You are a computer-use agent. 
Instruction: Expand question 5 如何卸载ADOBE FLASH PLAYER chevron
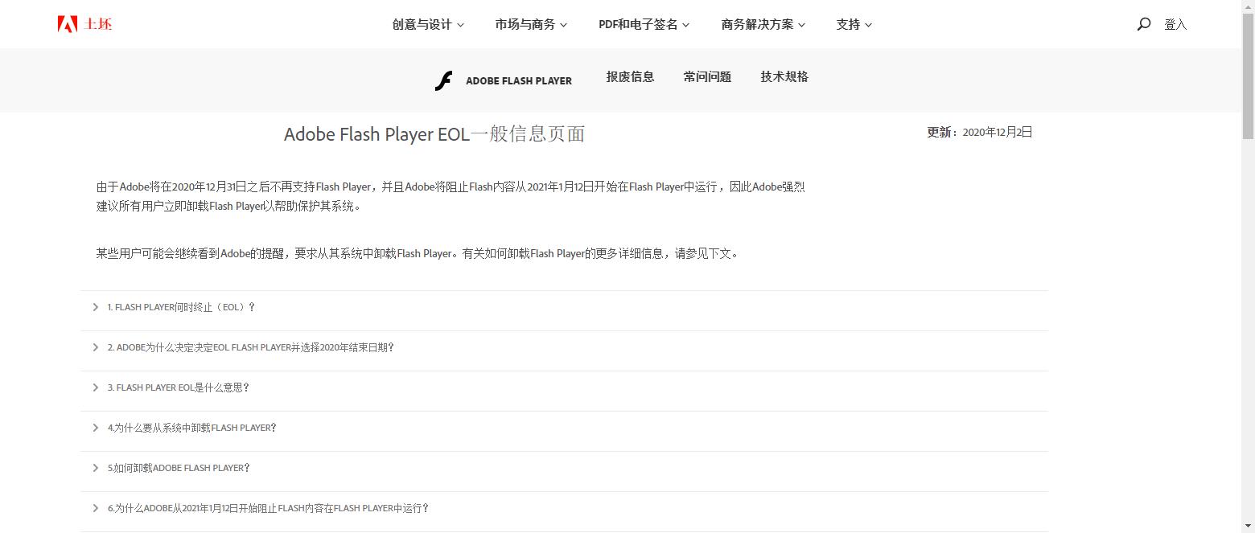96,468
